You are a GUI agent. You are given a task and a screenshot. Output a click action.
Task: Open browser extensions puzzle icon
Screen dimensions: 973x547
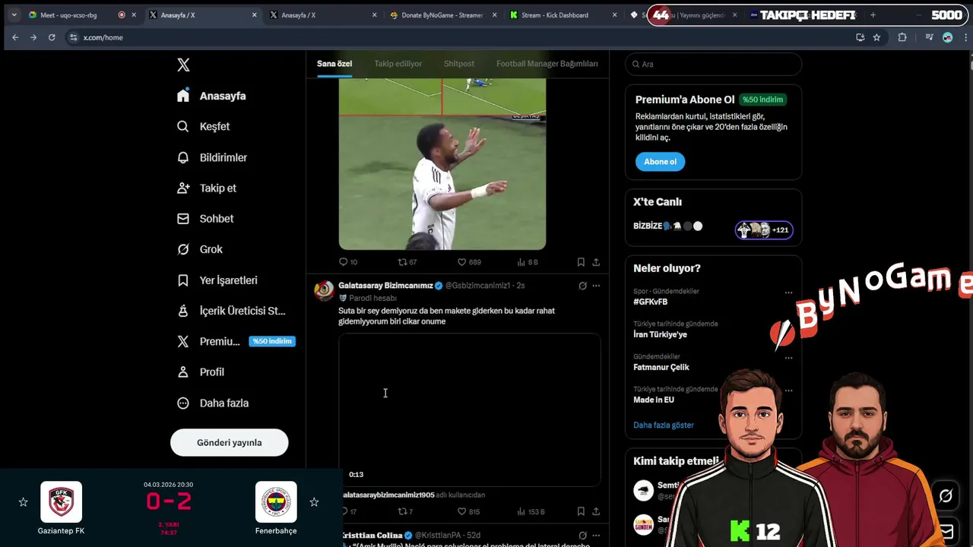(x=902, y=37)
